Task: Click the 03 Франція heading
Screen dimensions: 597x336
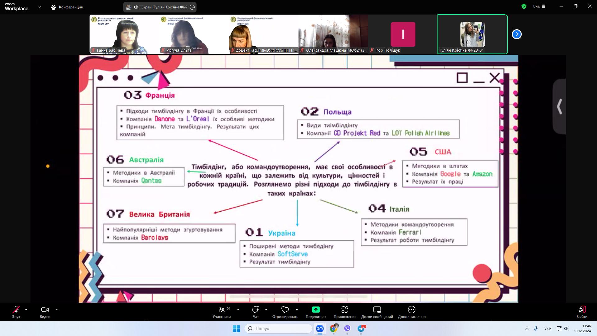Action: click(x=149, y=95)
